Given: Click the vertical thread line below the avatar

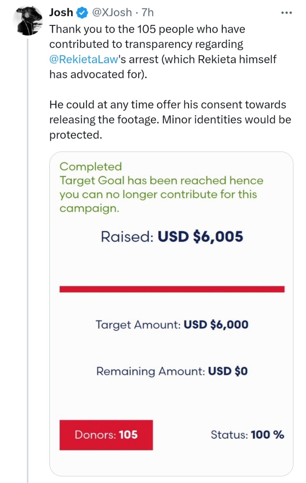Looking at the screenshot, I should click(28, 255).
